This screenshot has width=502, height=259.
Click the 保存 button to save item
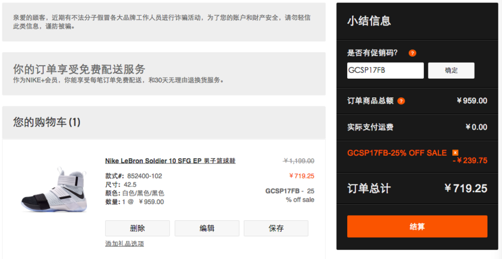[x=276, y=228]
